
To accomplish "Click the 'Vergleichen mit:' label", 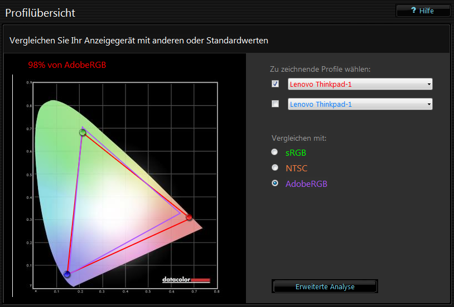I will pos(299,137).
